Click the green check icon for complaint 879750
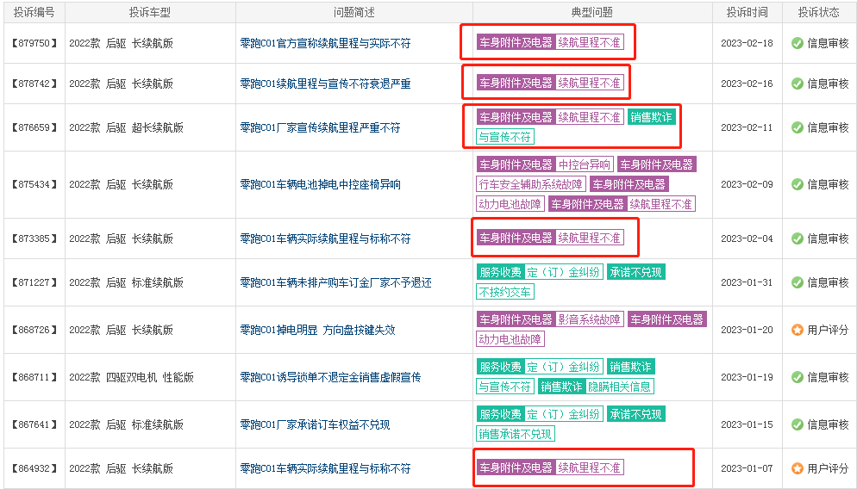857x489 pixels. click(x=798, y=43)
